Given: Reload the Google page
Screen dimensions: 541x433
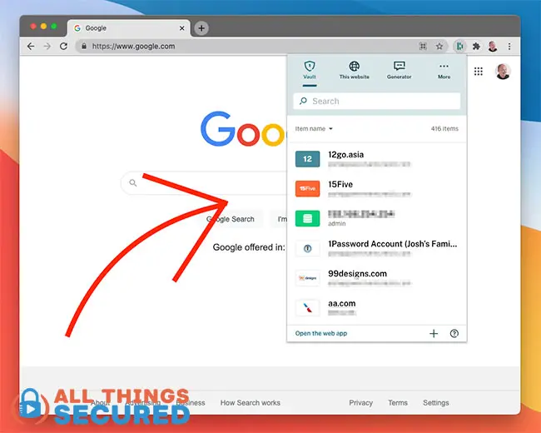Looking at the screenshot, I should click(63, 46).
